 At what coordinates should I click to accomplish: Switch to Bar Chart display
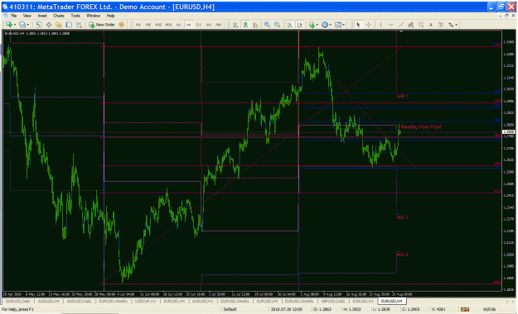point(235,25)
